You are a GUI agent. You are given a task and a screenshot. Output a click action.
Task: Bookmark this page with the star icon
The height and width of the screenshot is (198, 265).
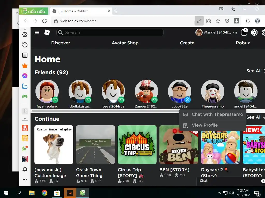[218, 21]
